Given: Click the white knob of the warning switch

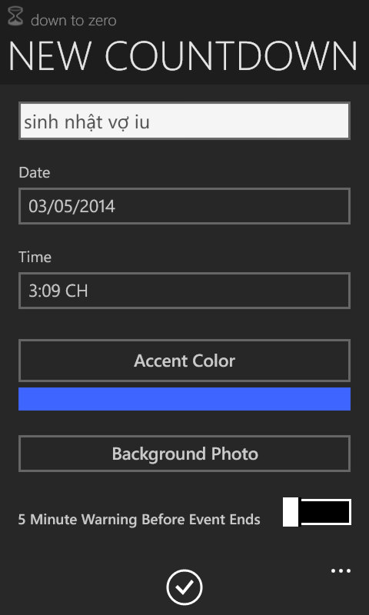Looking at the screenshot, I should [x=291, y=512].
